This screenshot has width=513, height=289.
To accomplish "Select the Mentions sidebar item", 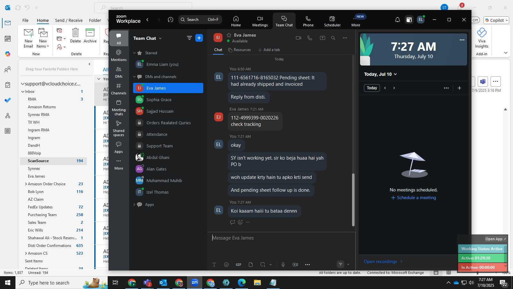I will [119, 55].
